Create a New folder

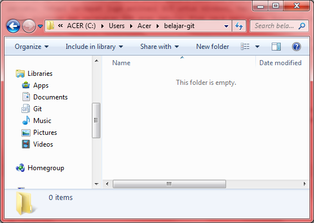(213, 47)
